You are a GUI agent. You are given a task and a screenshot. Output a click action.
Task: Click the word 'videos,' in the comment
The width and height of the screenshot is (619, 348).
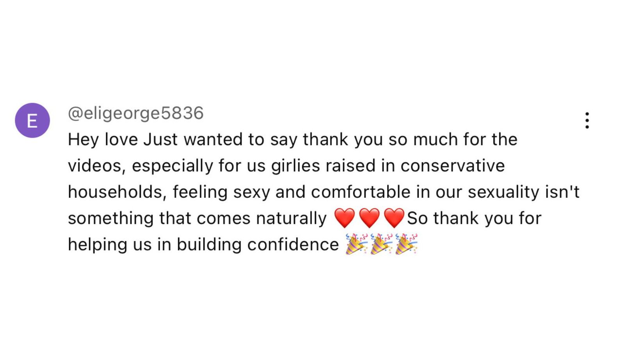pos(97,166)
